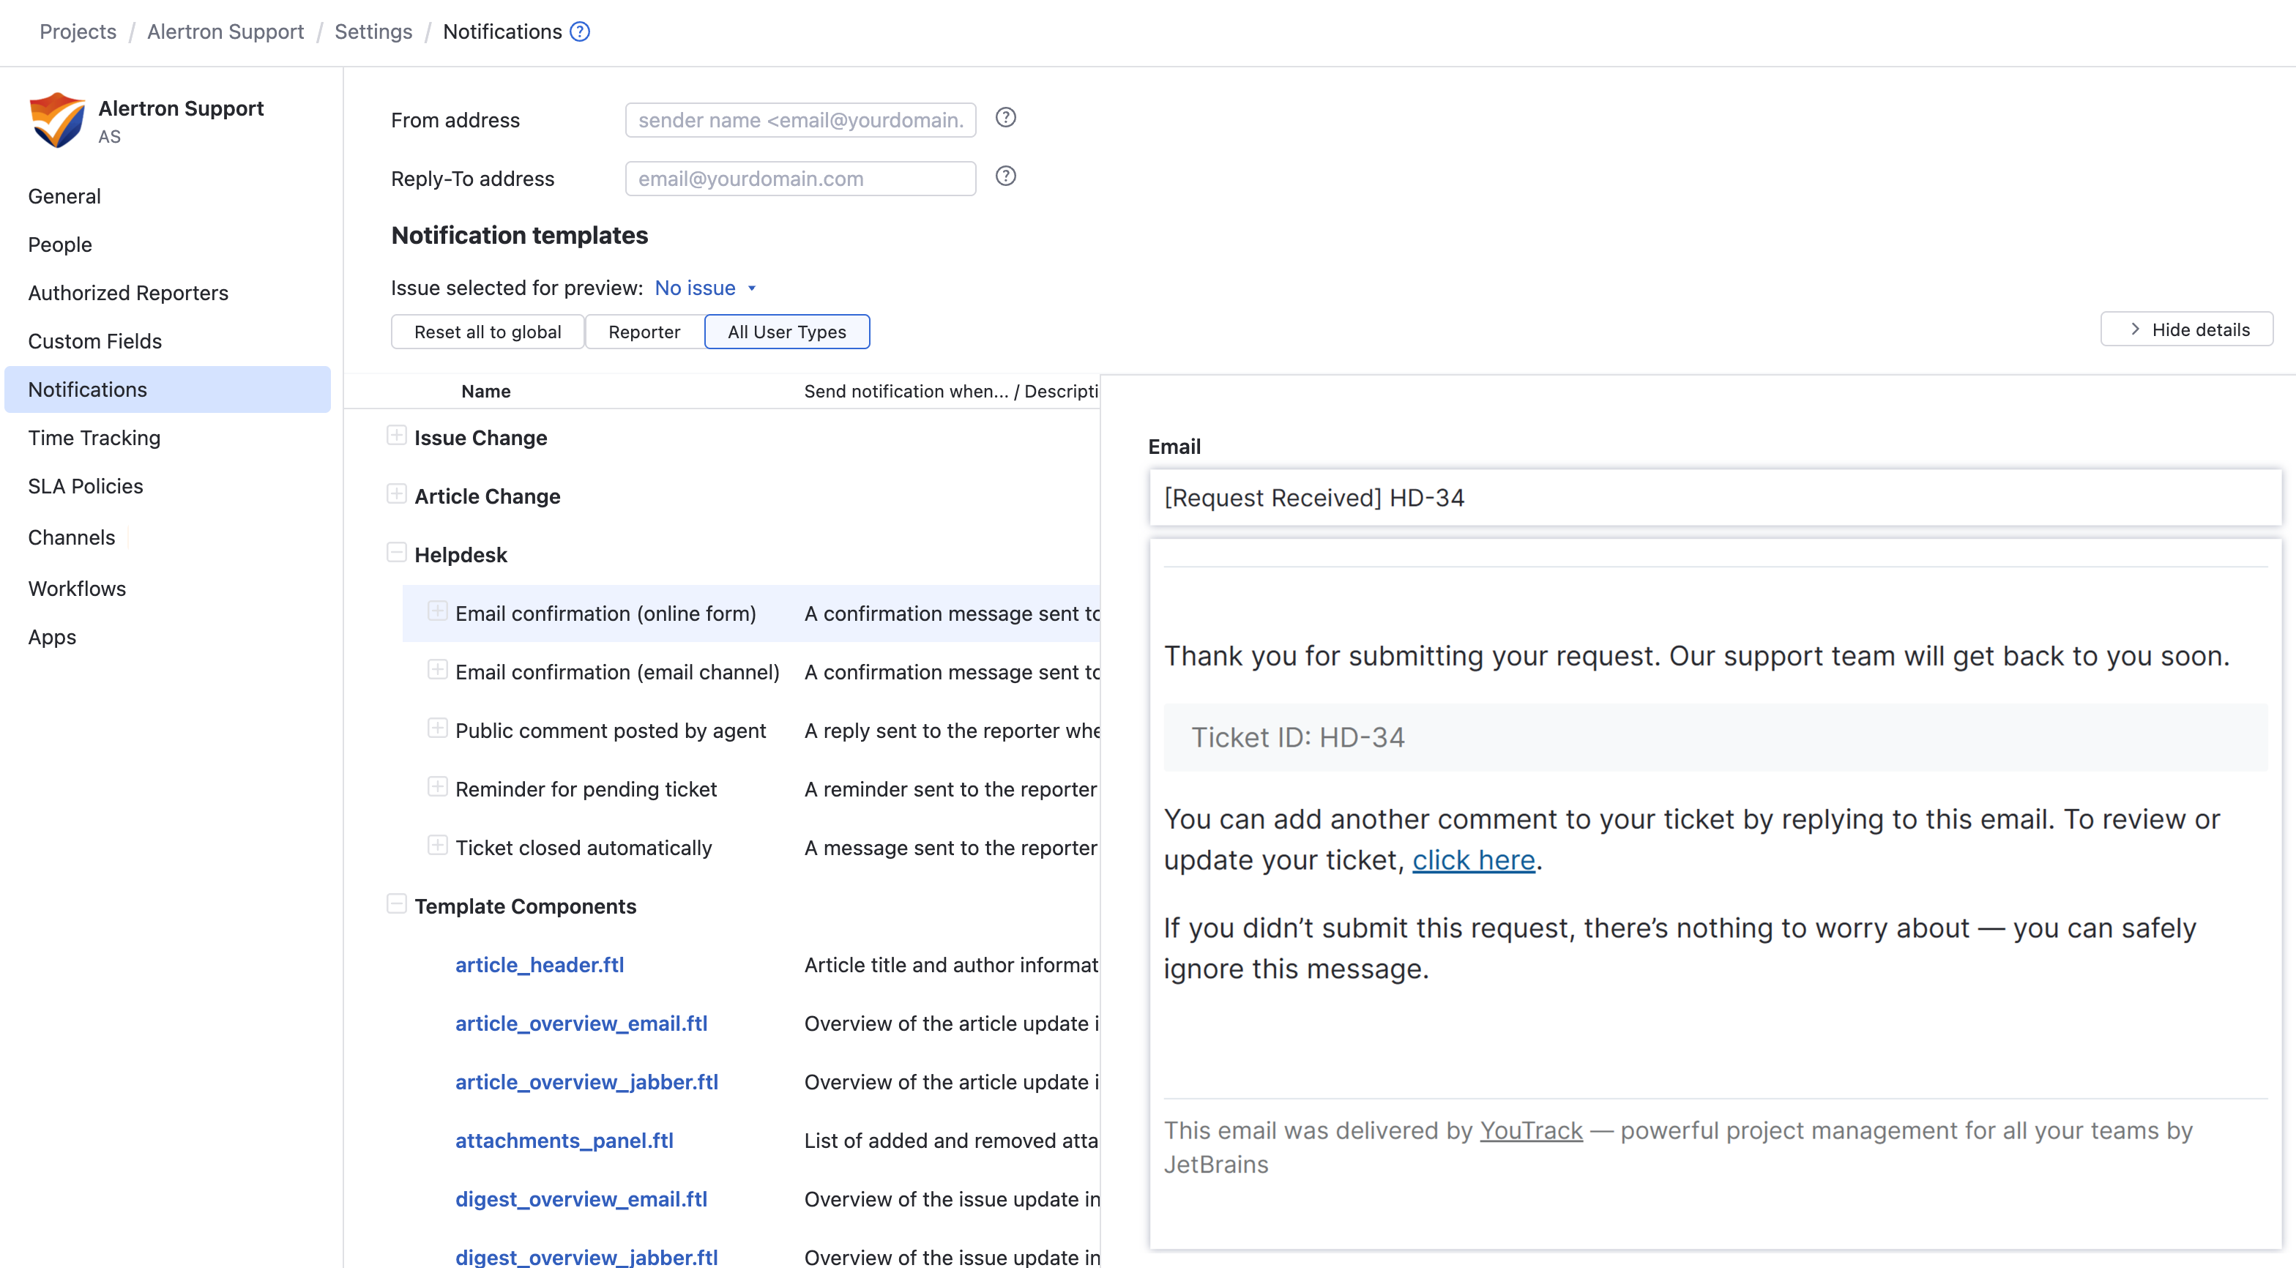This screenshot has height=1268, width=2296.
Task: Open article_overview_email.ftl template
Action: click(581, 1024)
